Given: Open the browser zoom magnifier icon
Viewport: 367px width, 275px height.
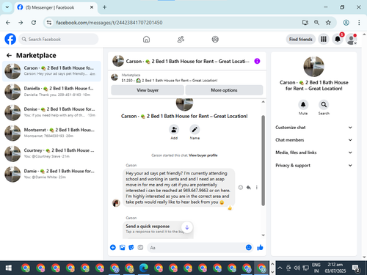Looking at the screenshot, I should point(316,23).
